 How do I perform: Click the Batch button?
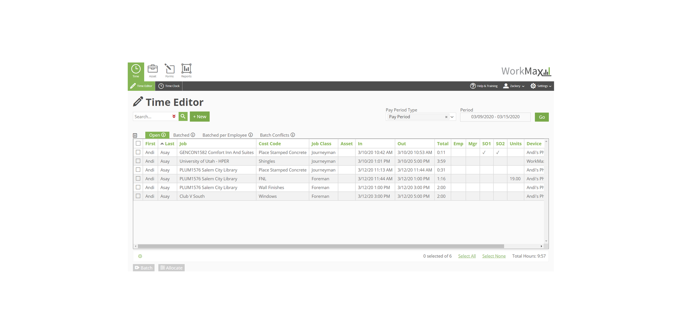[x=144, y=268]
